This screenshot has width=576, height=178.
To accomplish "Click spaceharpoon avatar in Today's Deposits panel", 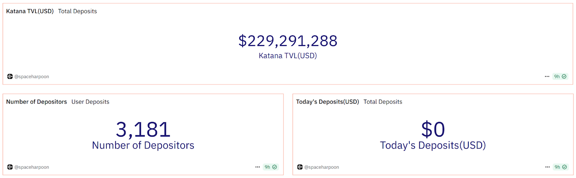I will pyautogui.click(x=300, y=167).
